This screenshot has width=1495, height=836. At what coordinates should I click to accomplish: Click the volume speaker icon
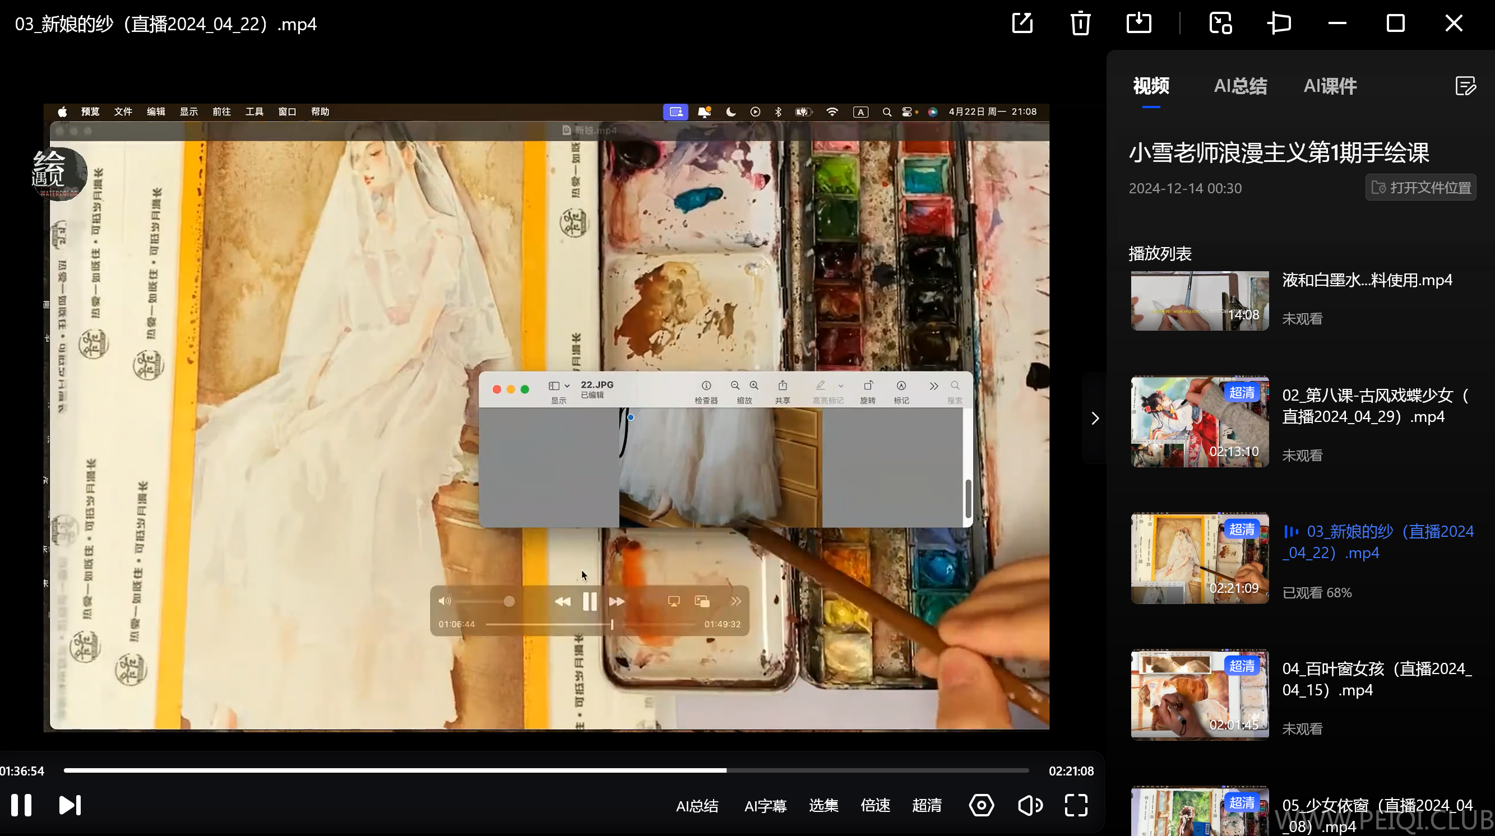(x=1030, y=805)
